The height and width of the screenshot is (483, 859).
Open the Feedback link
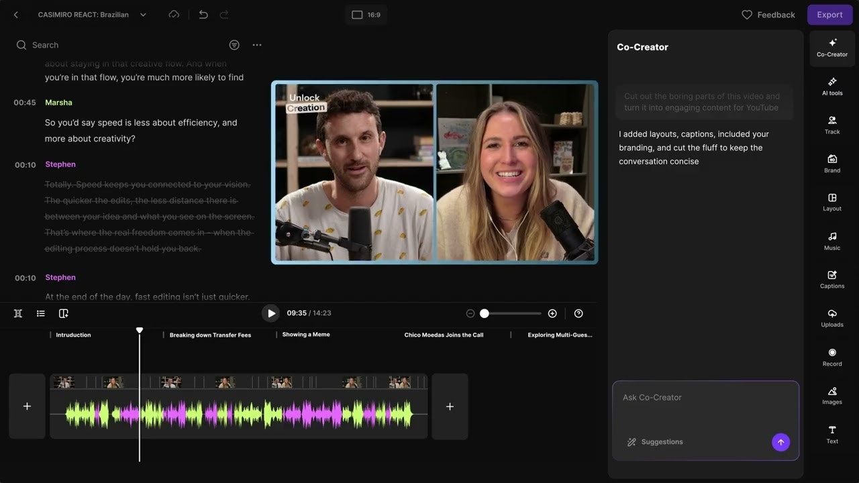click(768, 14)
